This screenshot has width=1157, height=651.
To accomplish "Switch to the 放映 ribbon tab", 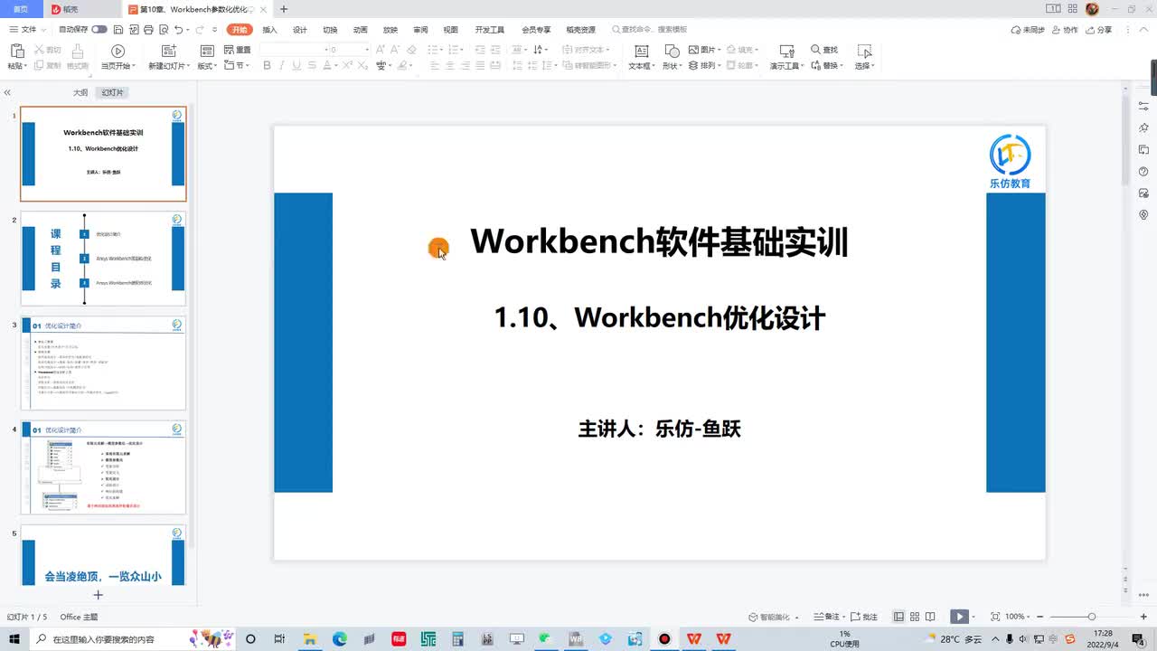I will coord(390,30).
